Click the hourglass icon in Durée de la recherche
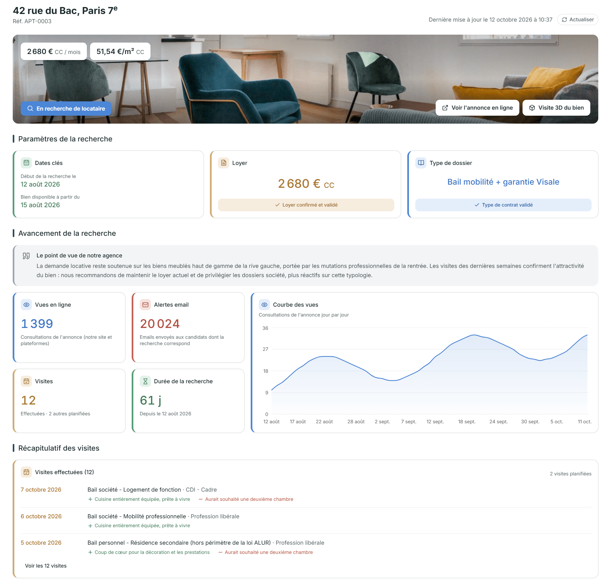 click(x=145, y=381)
